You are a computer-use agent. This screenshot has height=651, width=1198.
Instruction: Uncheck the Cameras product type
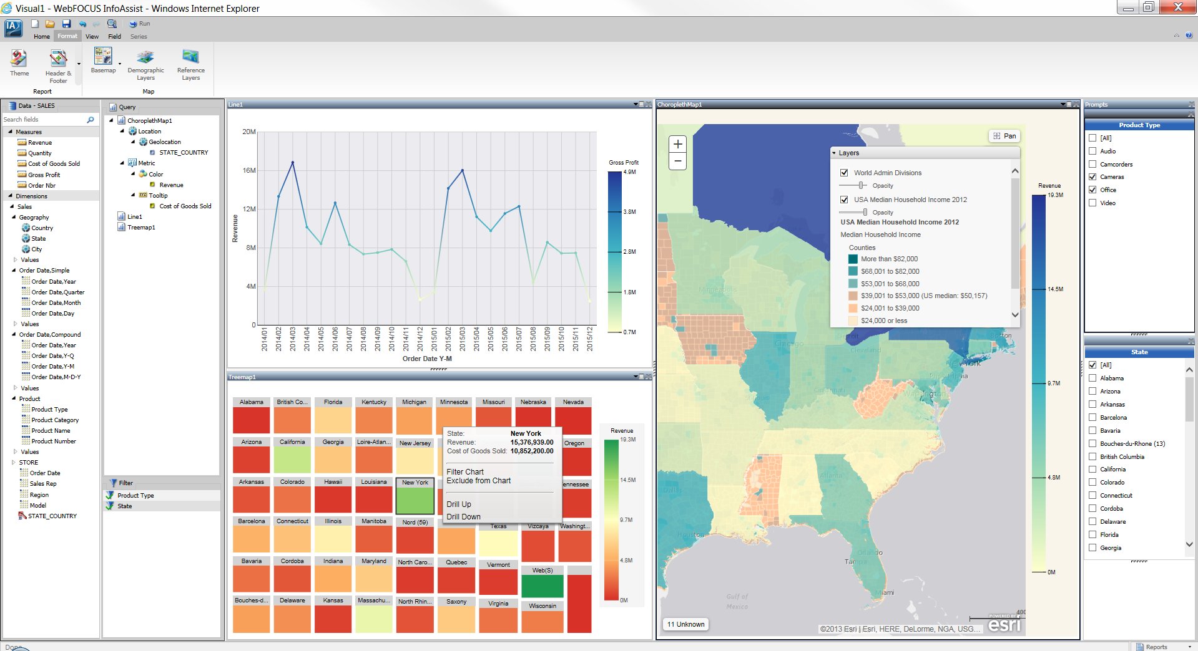(x=1092, y=177)
